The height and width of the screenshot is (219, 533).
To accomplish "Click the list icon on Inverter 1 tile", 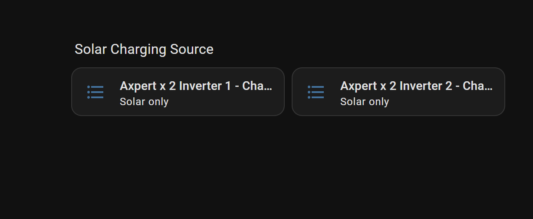I will 95,92.
